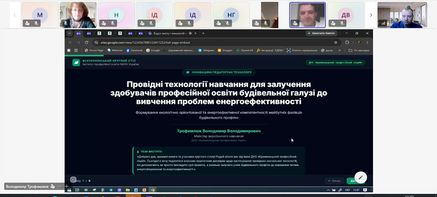Screen dimensions: 437x197
Task: Open Chrome icon in shared taskbar
Action: tap(153, 190)
